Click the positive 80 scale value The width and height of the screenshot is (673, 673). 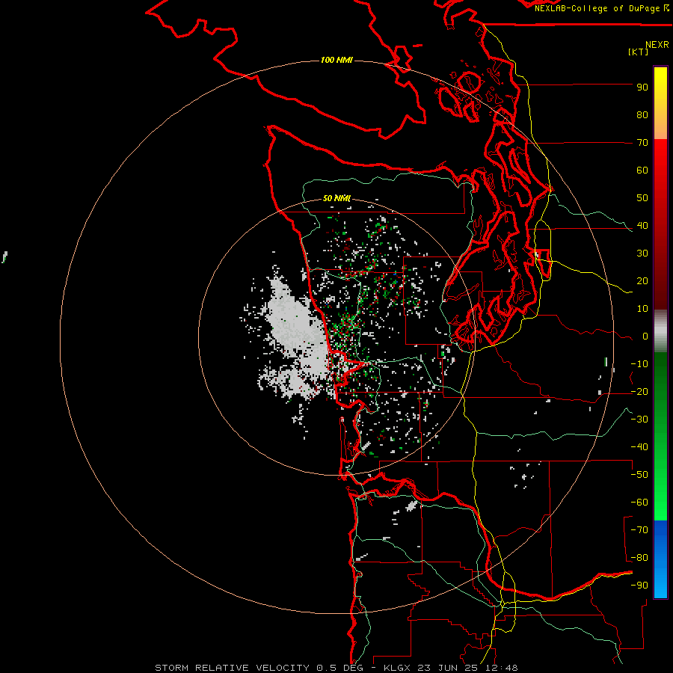pyautogui.click(x=642, y=115)
